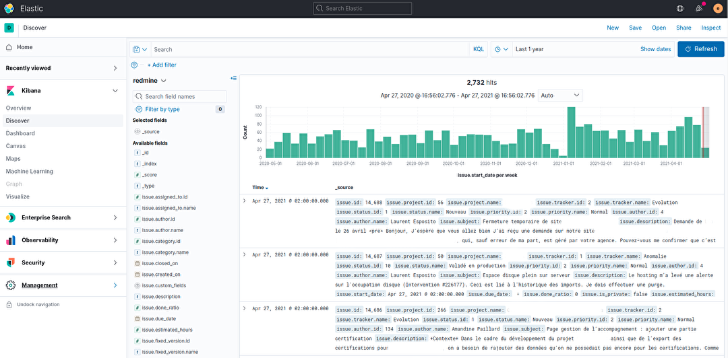Open the filter options funnel icon
728x358 pixels.
click(x=135, y=65)
